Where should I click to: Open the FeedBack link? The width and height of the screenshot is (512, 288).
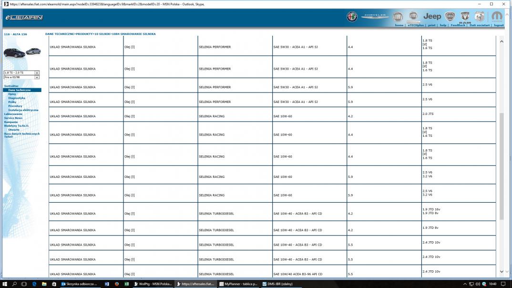click(458, 25)
